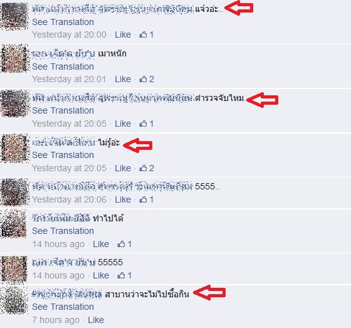Viewport: 351px width, 328px height.
Task: Like the เมาหนัก comment
Action: 123,79
